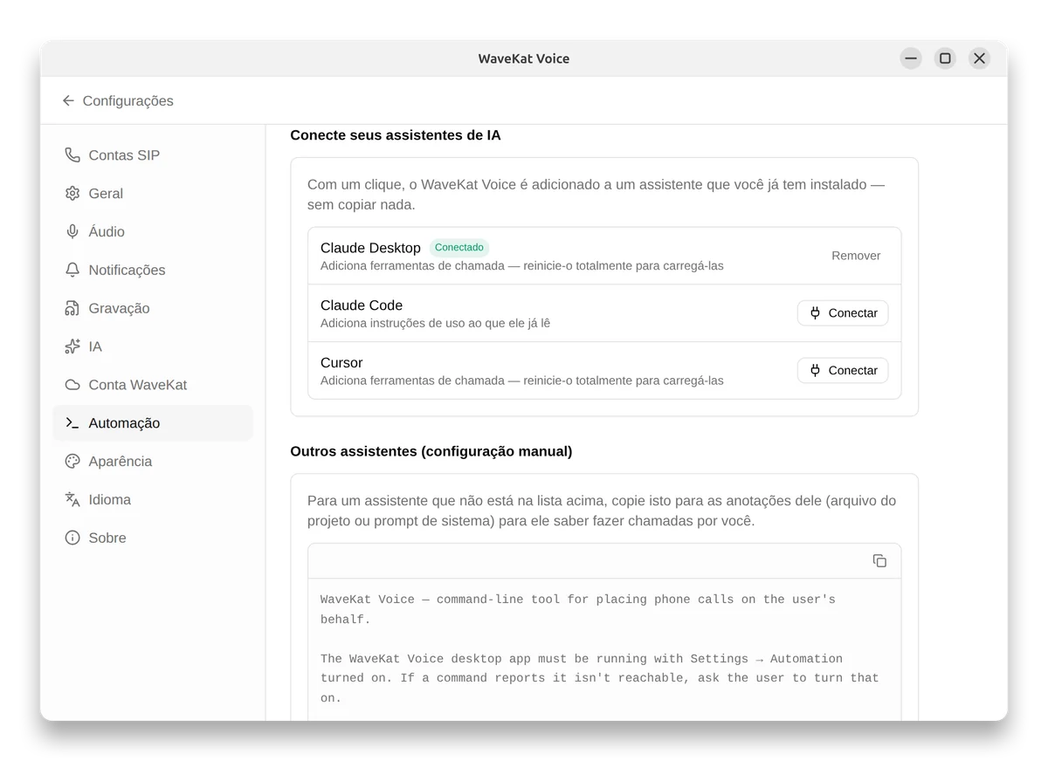Click the phone icon for Contas SIP
The image size is (1048, 761).
click(72, 155)
